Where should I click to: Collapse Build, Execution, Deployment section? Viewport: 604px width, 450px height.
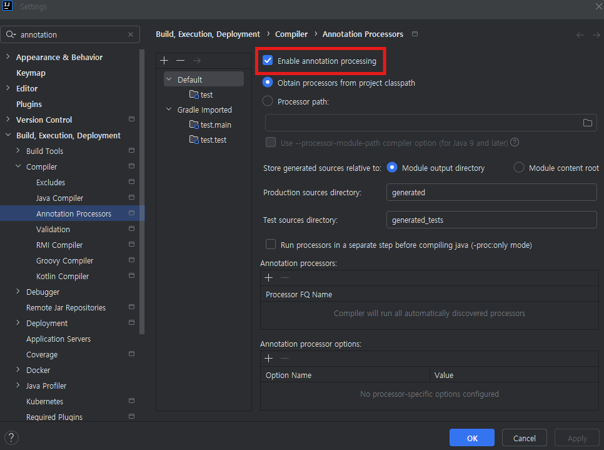coord(8,135)
